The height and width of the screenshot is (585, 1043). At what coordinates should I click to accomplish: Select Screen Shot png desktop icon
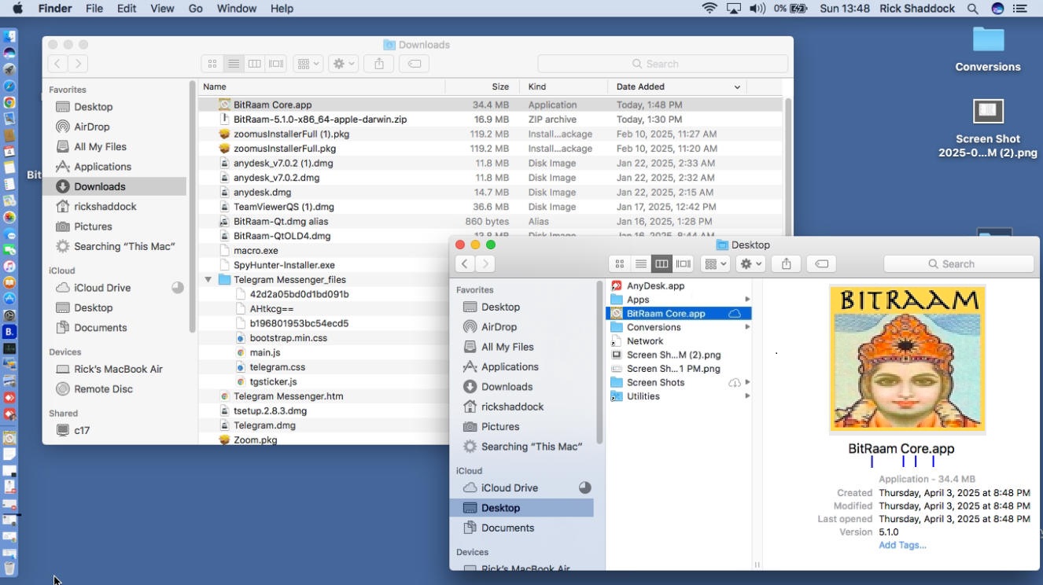(988, 128)
